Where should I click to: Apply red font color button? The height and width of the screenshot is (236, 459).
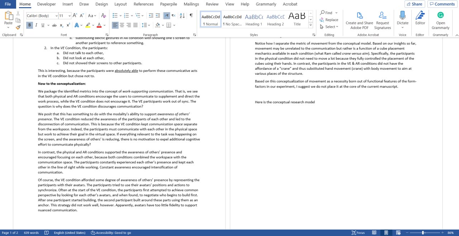(99, 25)
